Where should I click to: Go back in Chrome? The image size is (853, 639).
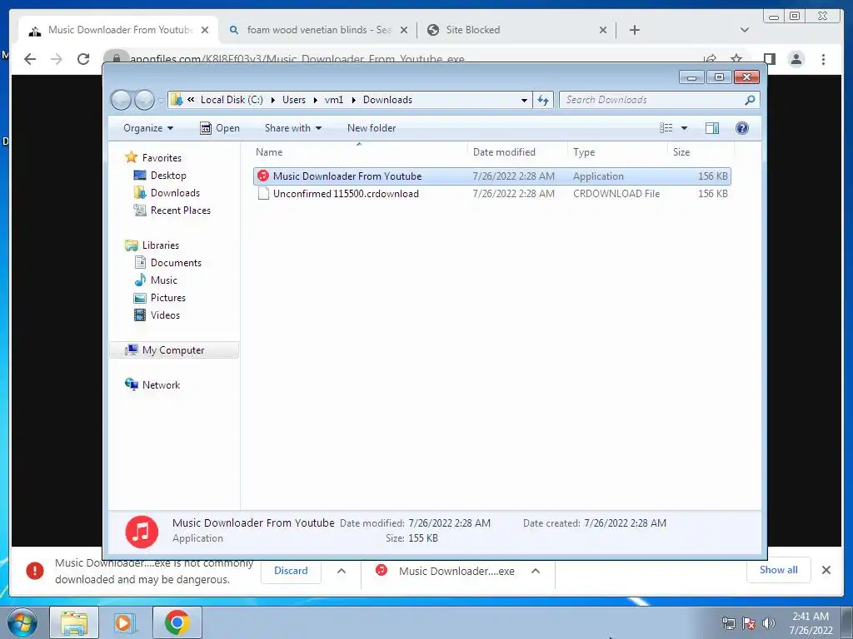click(x=30, y=59)
